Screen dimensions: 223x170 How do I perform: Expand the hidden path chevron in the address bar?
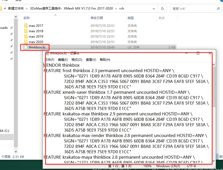[5, 8]
